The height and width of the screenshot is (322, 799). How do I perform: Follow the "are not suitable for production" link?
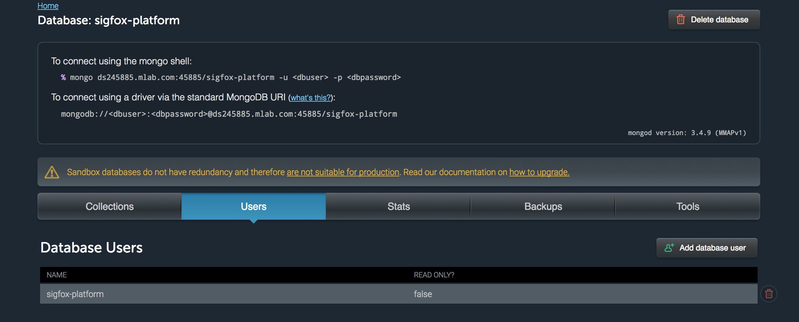tap(343, 172)
